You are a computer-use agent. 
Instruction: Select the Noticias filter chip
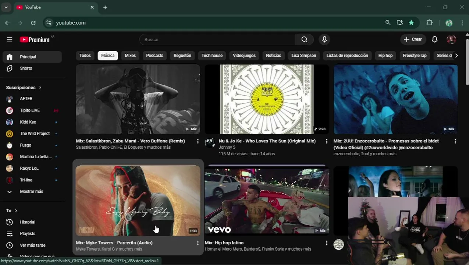coord(273,56)
